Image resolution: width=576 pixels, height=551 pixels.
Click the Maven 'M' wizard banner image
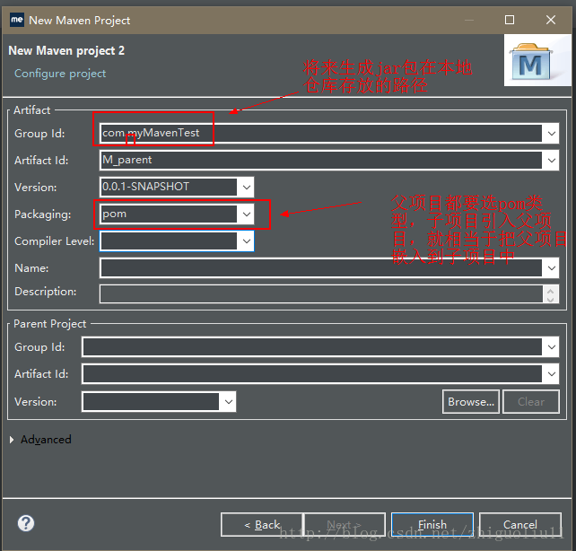pos(537,60)
